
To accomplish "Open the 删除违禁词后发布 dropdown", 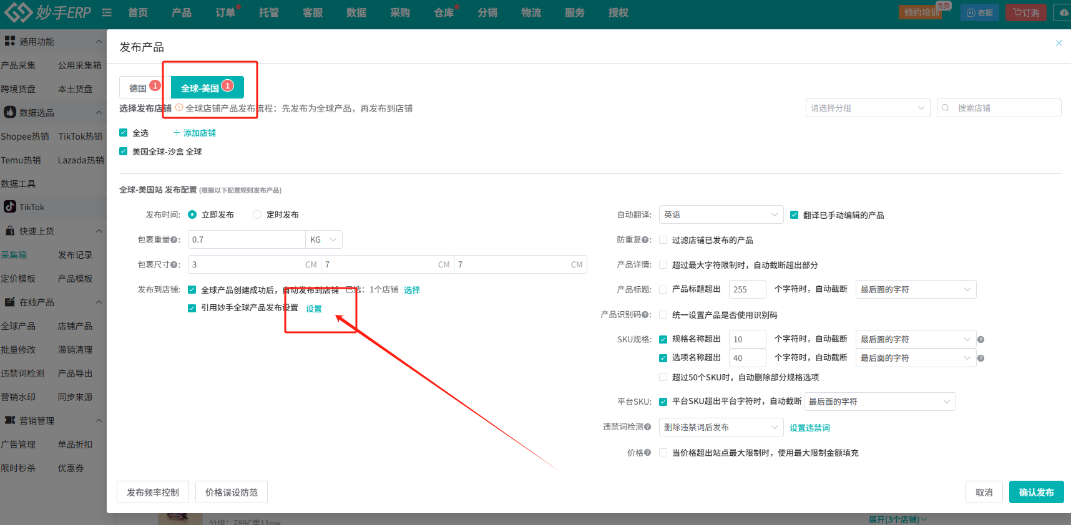I will click(721, 427).
